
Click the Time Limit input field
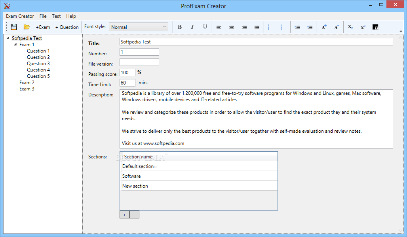click(x=127, y=83)
